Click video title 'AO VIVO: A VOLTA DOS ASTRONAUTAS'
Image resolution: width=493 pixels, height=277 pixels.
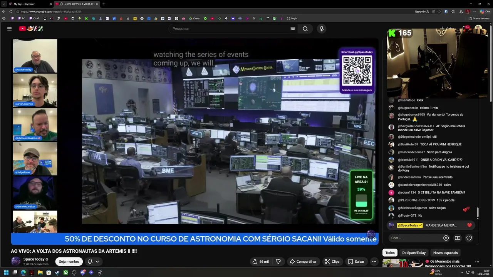tap(74, 251)
